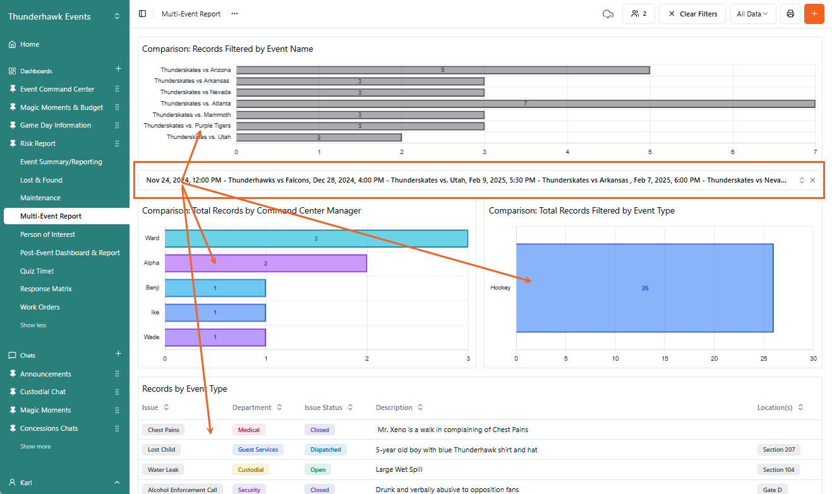The width and height of the screenshot is (832, 494).
Task: Click the blue Hockey bar in chart
Action: [644, 288]
